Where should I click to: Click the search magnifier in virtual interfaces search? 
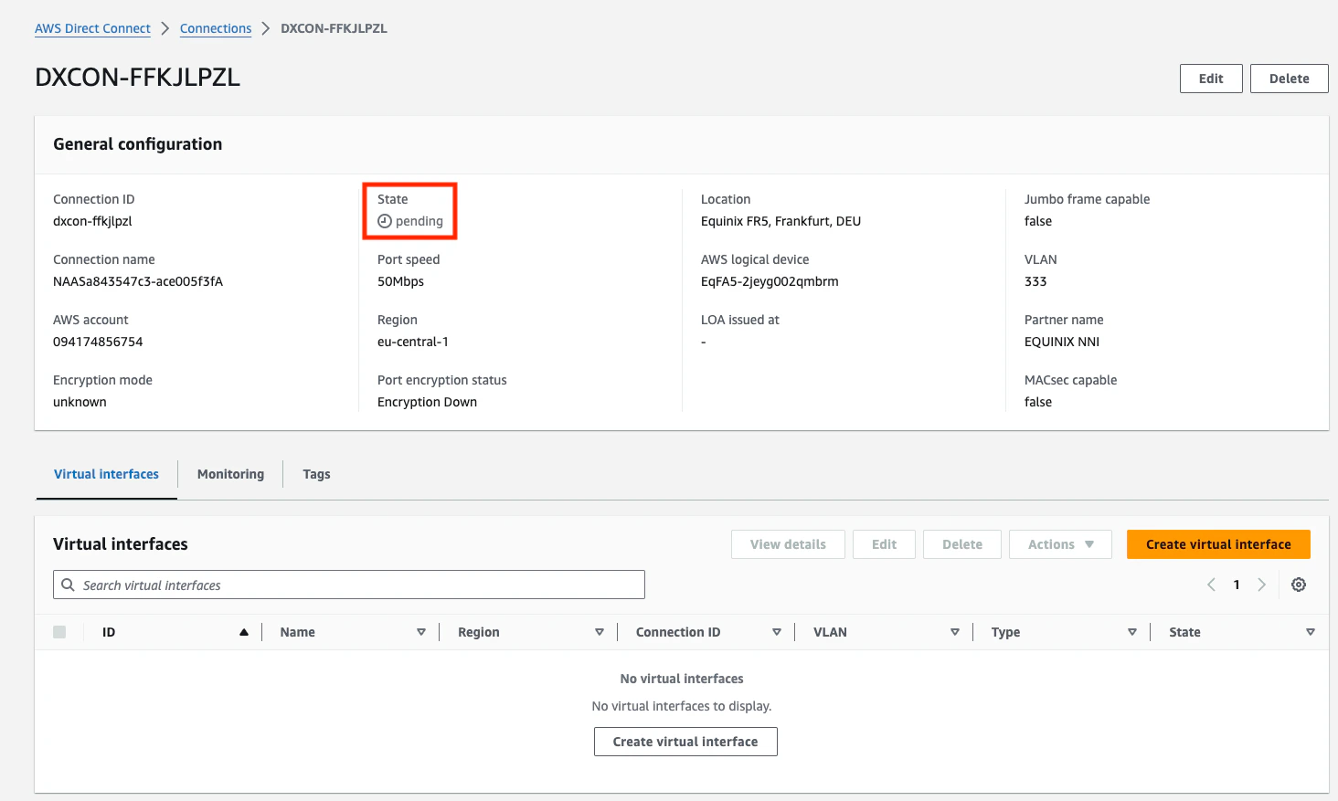coord(68,585)
